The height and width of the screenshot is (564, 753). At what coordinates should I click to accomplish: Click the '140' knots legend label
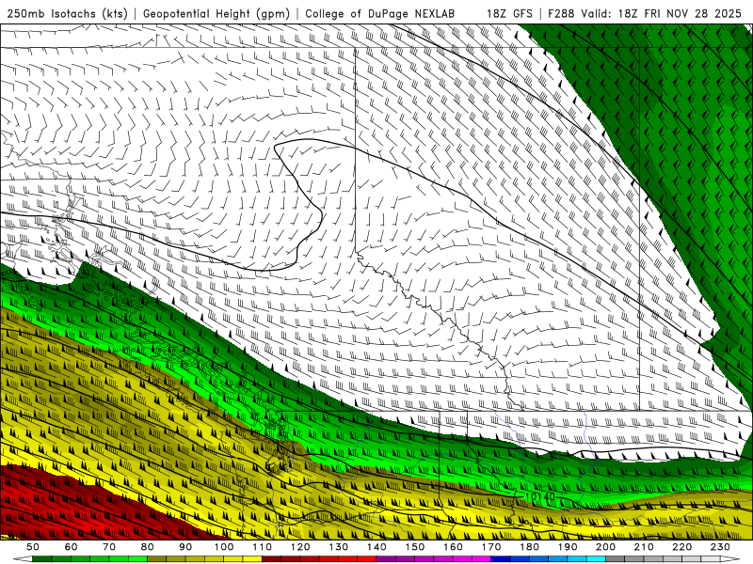(377, 547)
